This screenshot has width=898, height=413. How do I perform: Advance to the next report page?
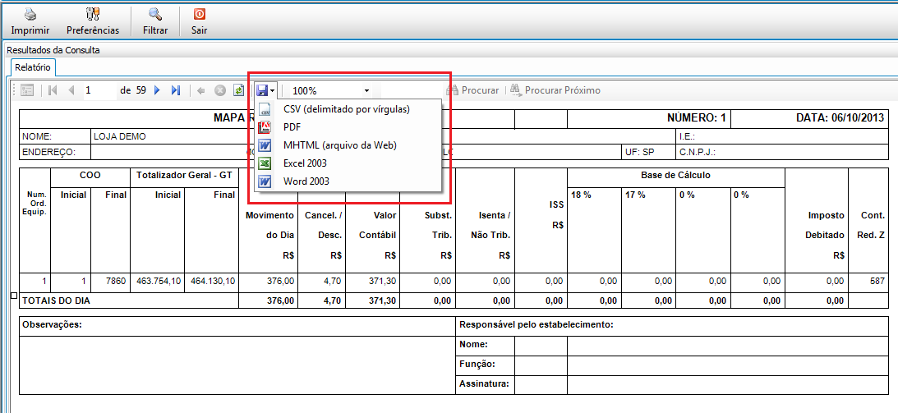tap(158, 90)
